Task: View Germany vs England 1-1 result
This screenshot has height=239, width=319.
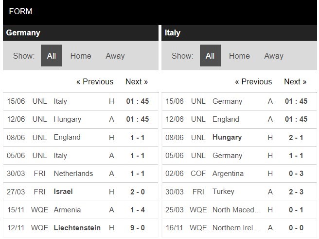Action: click(139, 137)
